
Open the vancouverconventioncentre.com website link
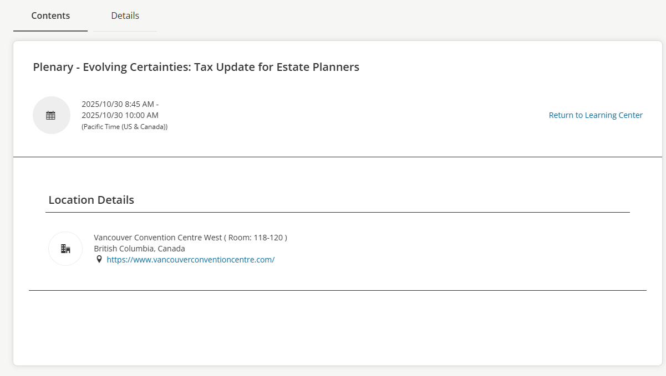coord(190,259)
